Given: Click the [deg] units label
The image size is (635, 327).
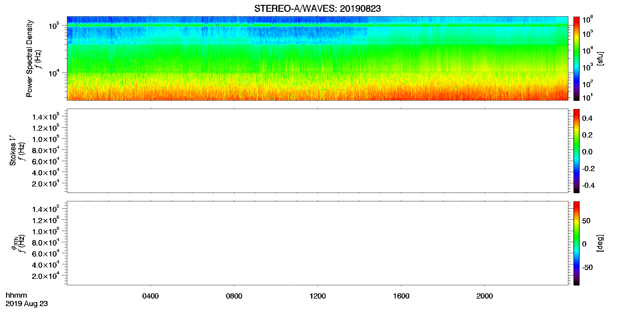Looking at the screenshot, I should 600,243.
